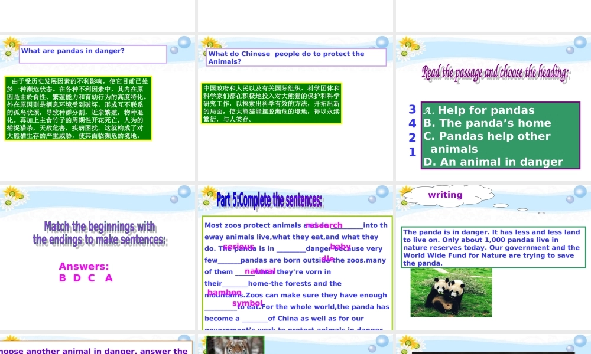The height and width of the screenshot is (354, 591).
Task: Select heading option 'B. The panda's home'
Action: point(487,123)
